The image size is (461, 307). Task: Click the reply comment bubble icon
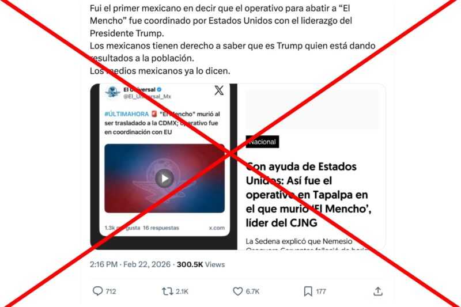97,291
